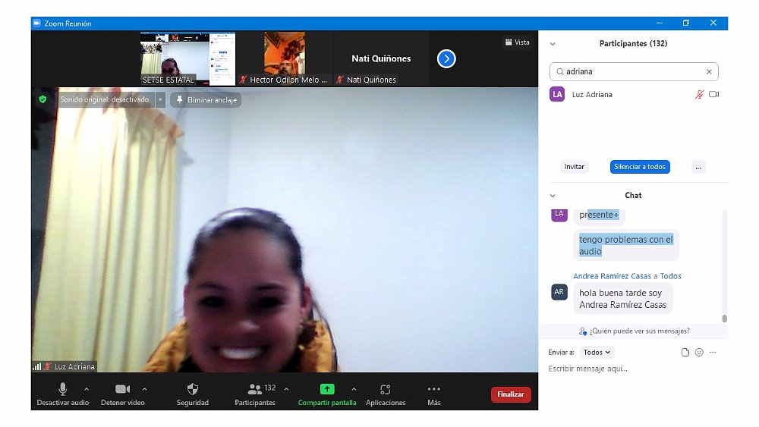Open the Seguridad shield icon

pyautogui.click(x=192, y=389)
